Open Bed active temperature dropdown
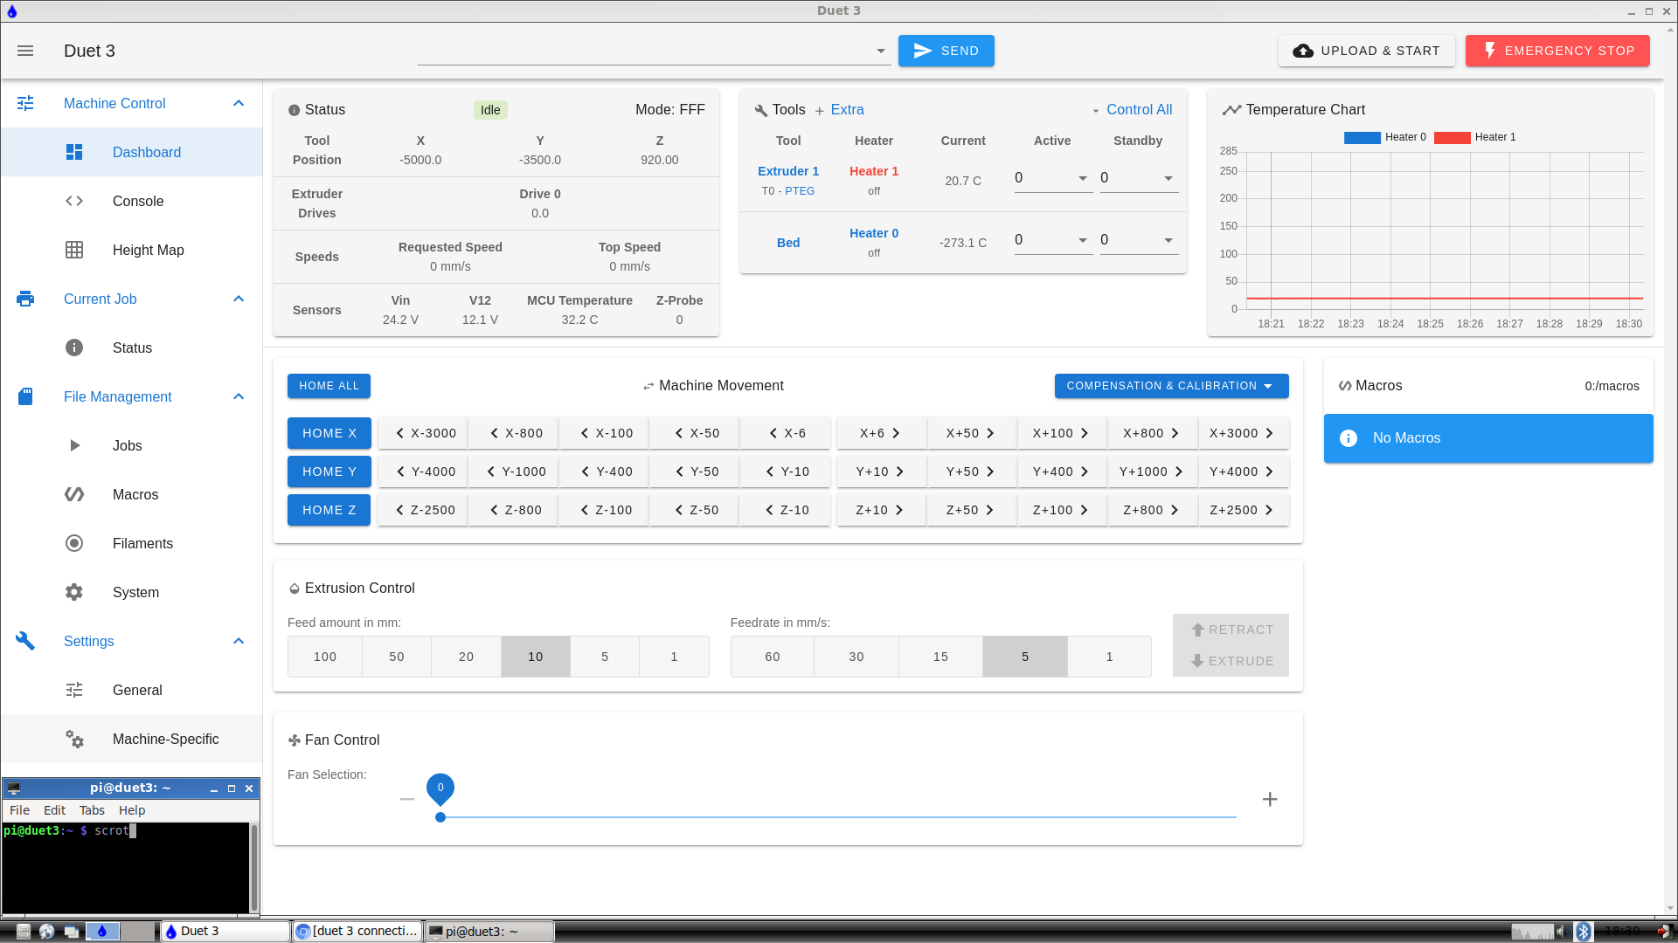This screenshot has height=943, width=1678. (x=1083, y=240)
